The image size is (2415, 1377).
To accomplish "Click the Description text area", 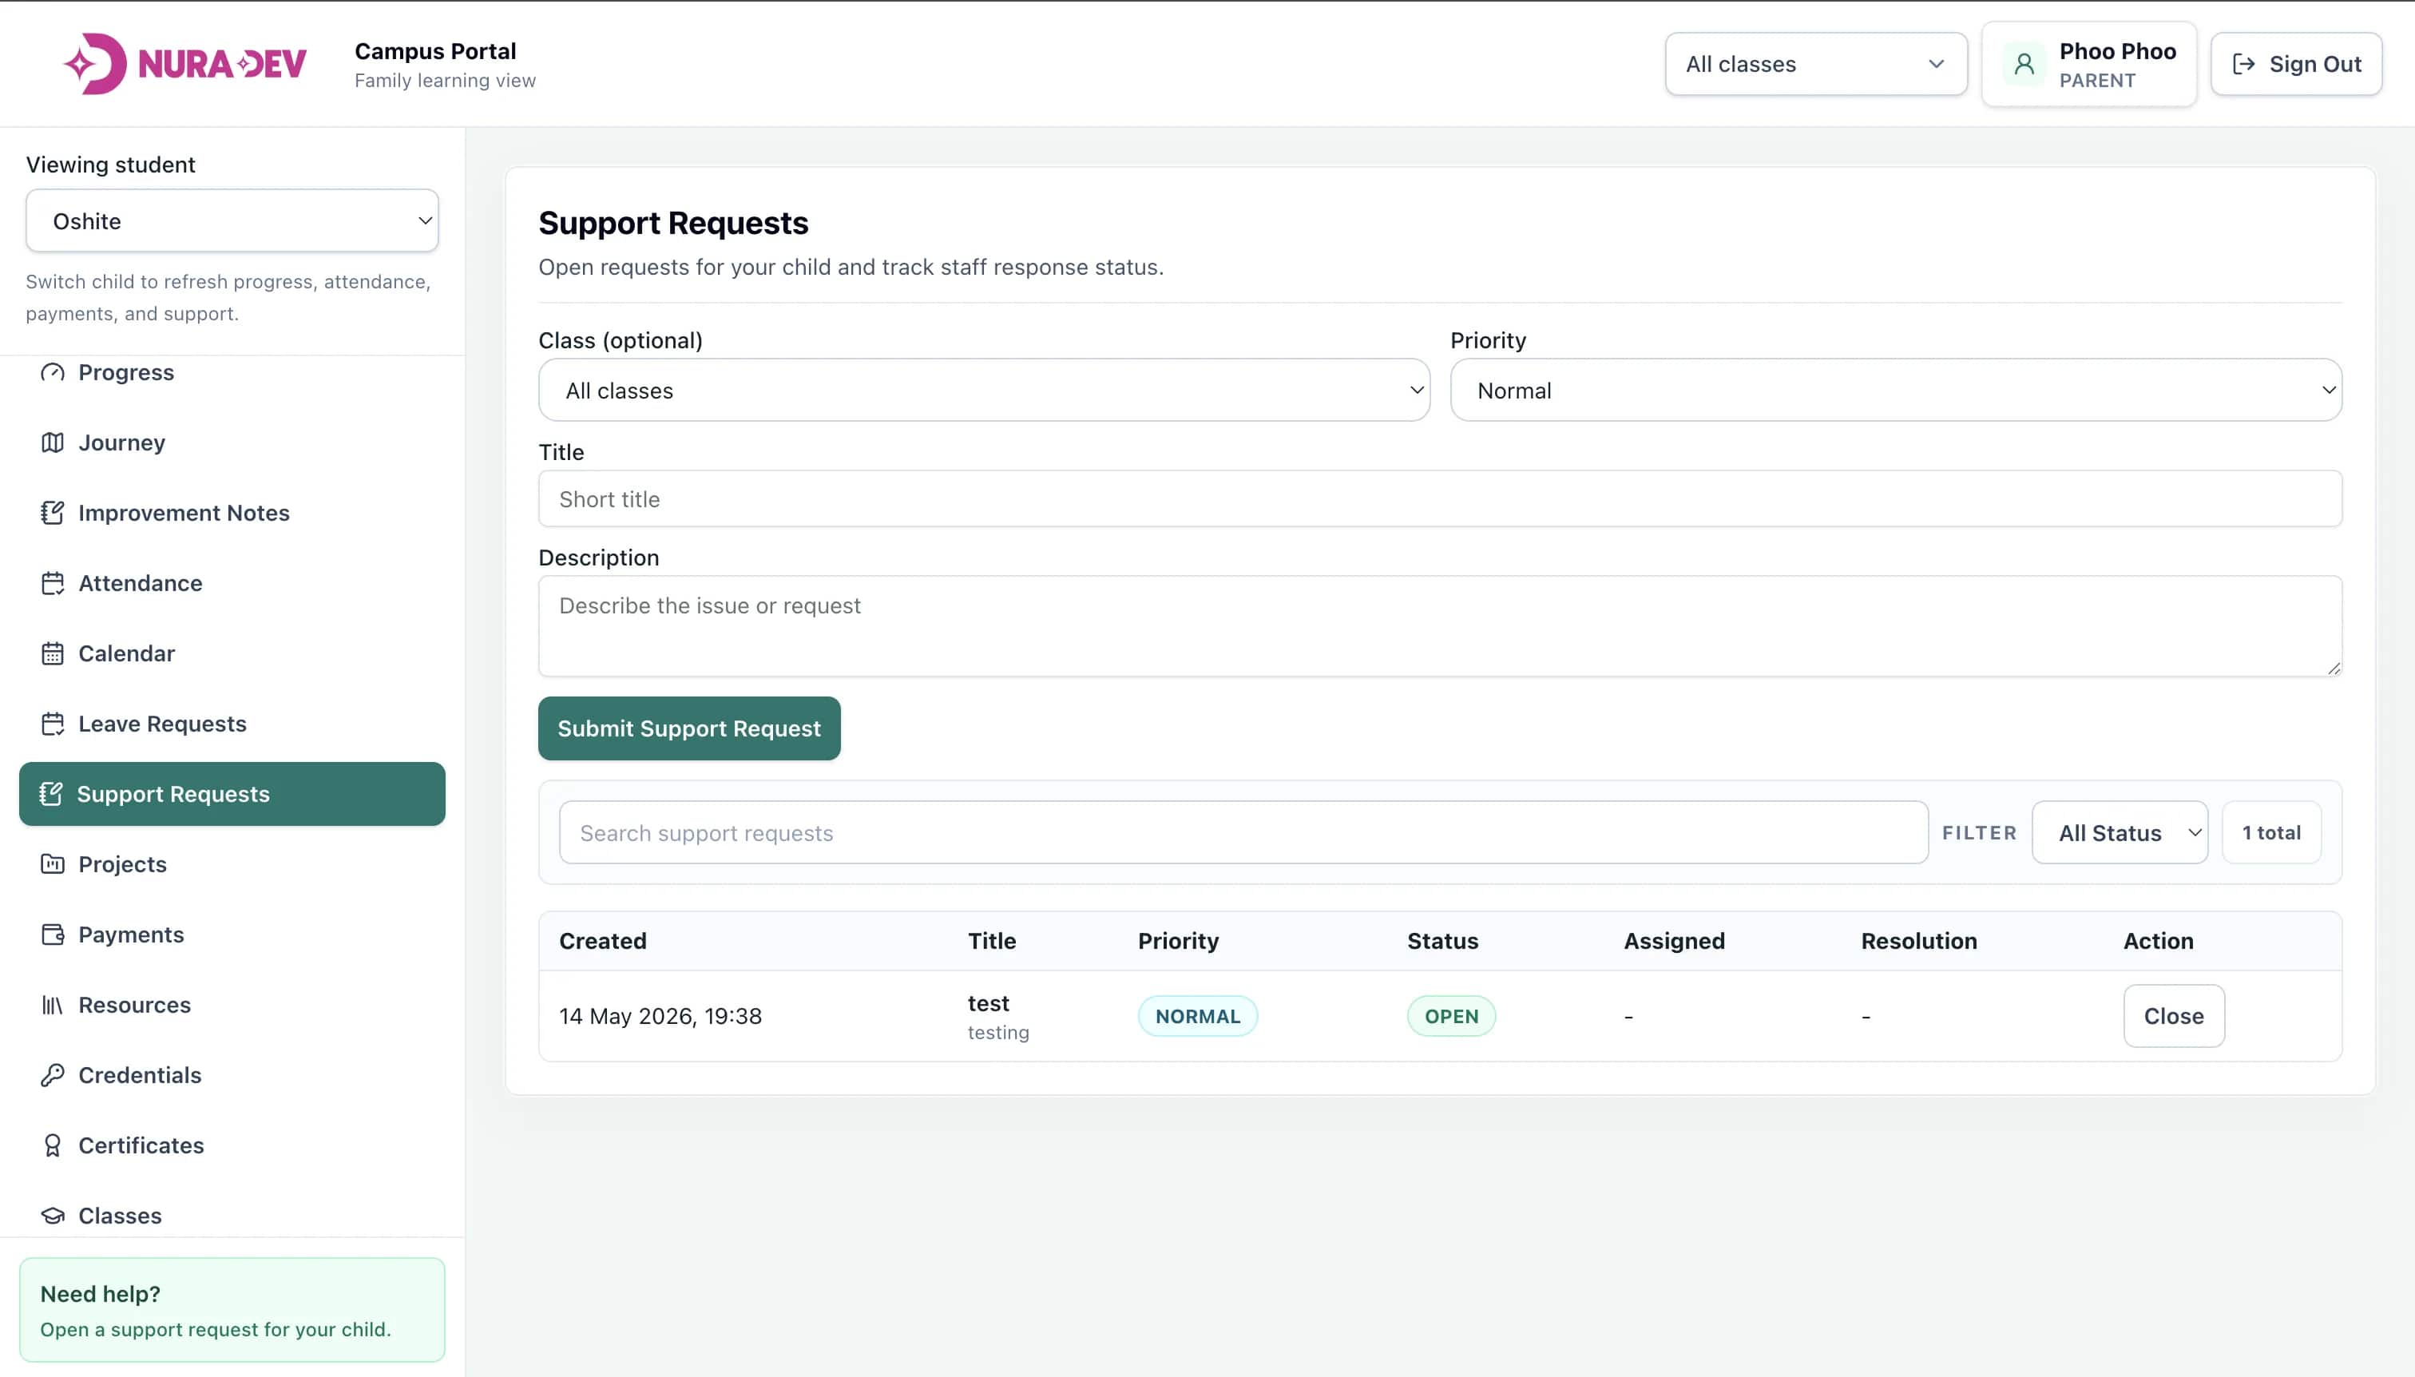I will 1440,626.
